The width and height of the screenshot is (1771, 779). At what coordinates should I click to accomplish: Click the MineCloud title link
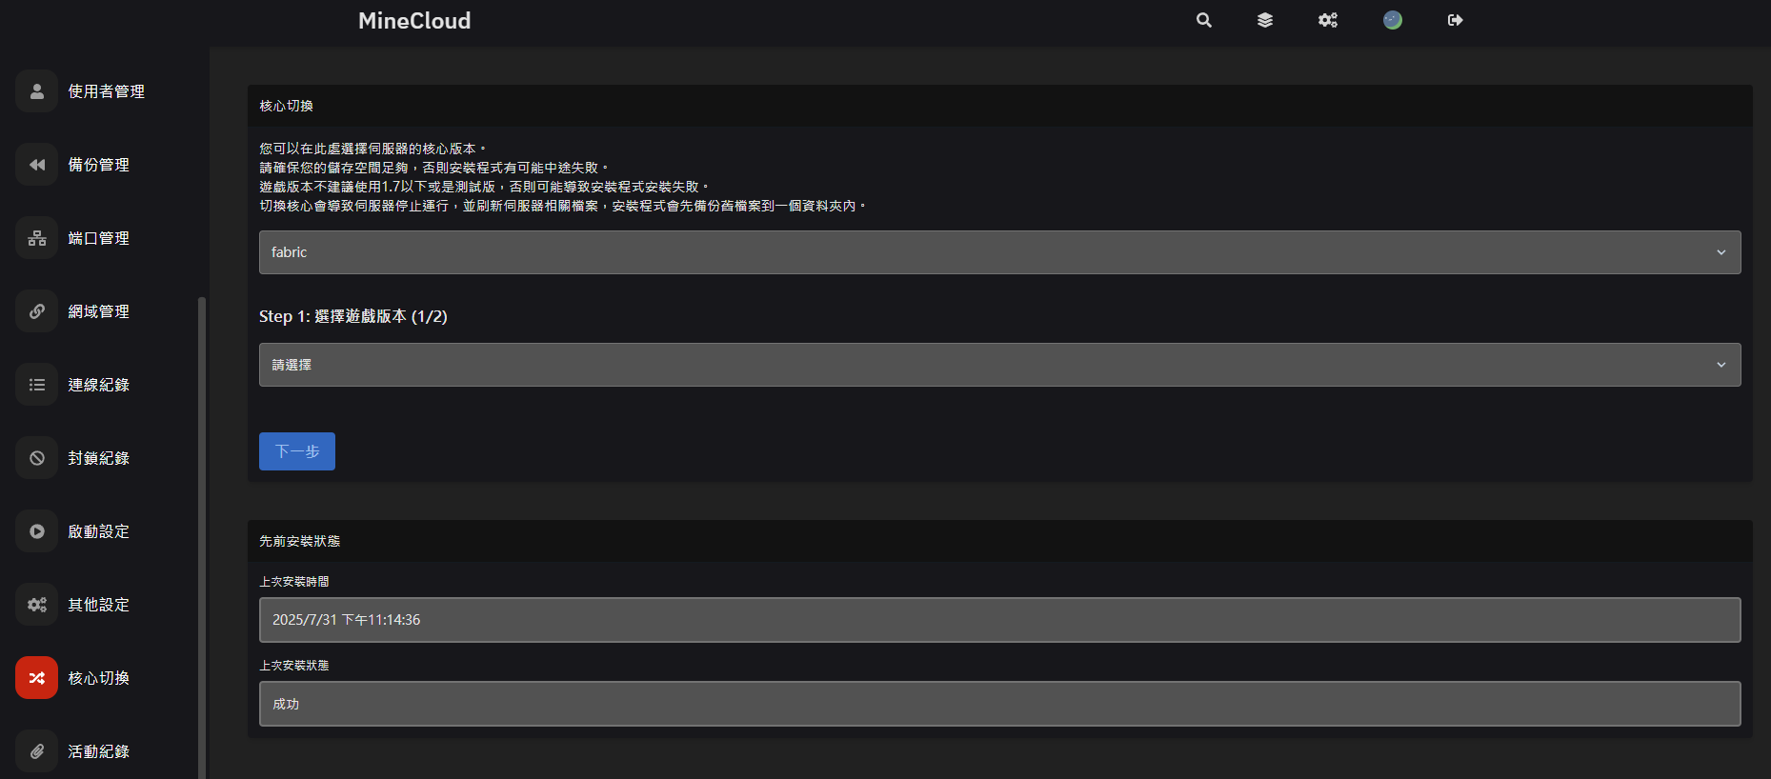coord(414,21)
